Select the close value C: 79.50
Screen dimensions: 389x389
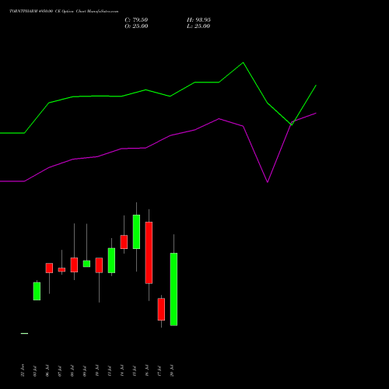coord(136,20)
